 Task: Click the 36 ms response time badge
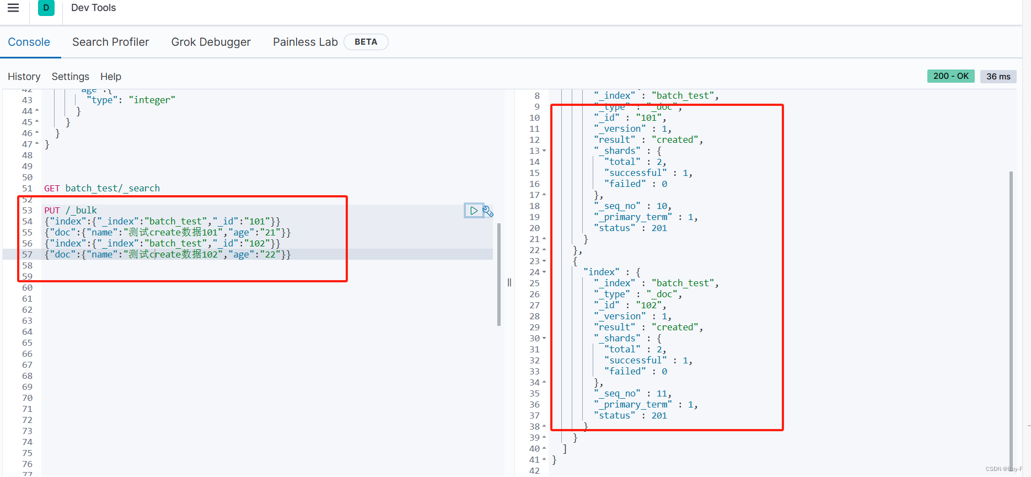998,77
